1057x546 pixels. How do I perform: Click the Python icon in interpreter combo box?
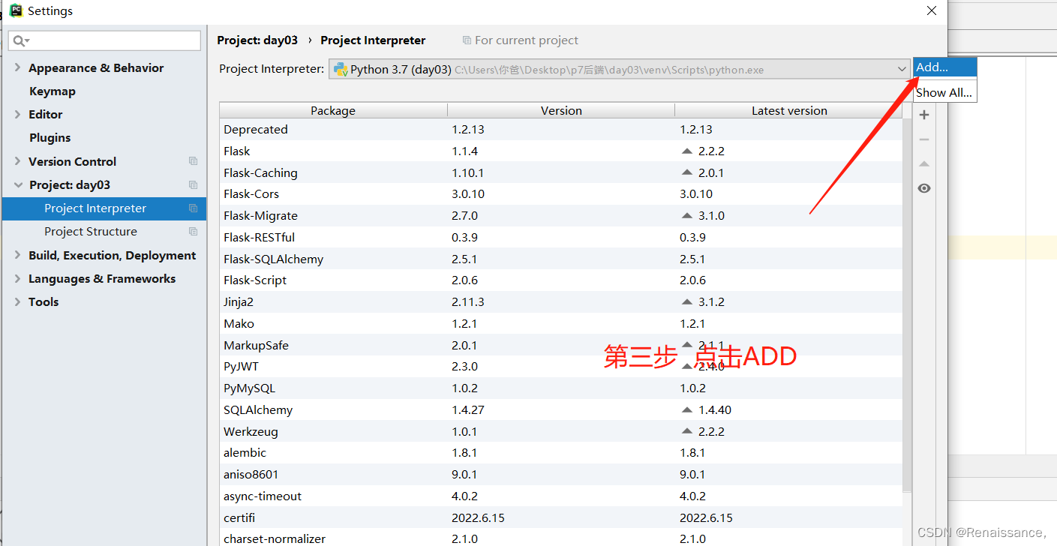point(341,69)
